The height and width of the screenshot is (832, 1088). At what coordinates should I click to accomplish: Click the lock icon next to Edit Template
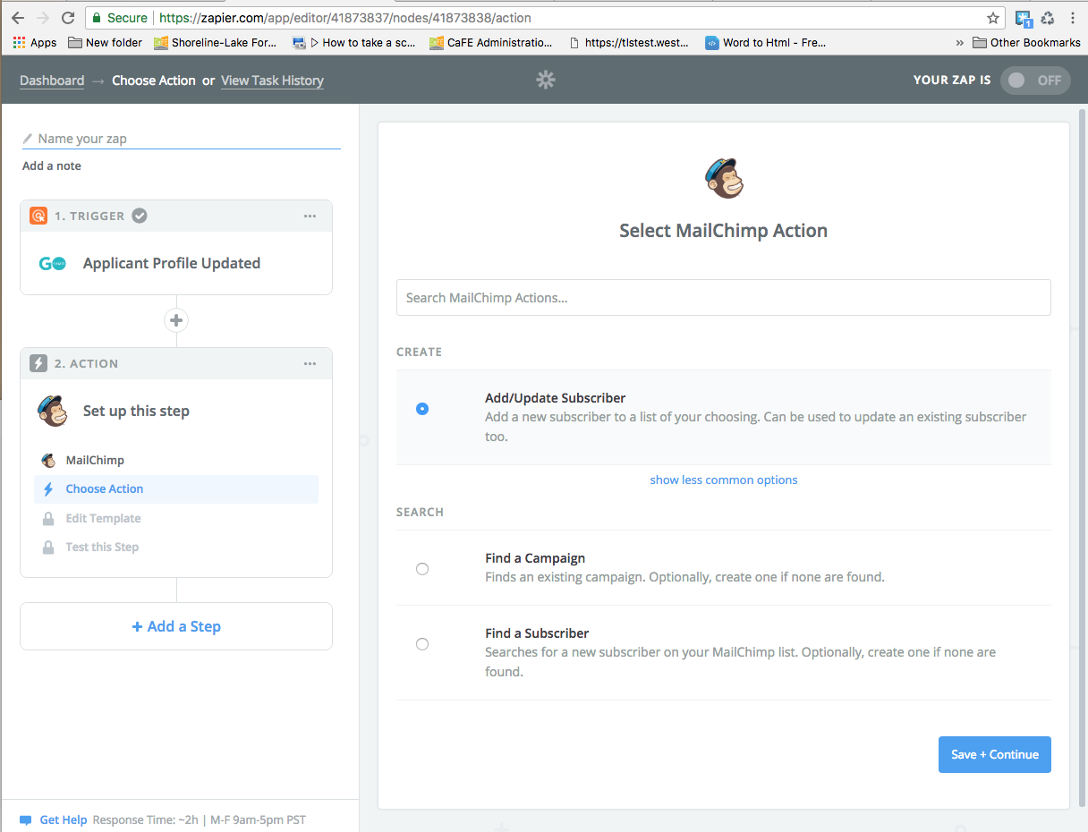48,518
